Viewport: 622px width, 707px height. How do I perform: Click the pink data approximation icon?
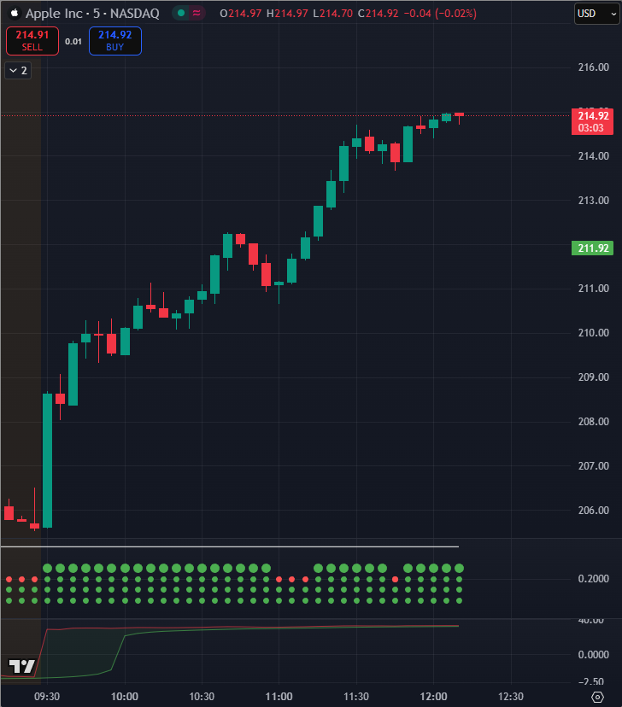(197, 13)
